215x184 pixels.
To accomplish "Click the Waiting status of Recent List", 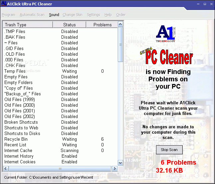I will point(69,145).
